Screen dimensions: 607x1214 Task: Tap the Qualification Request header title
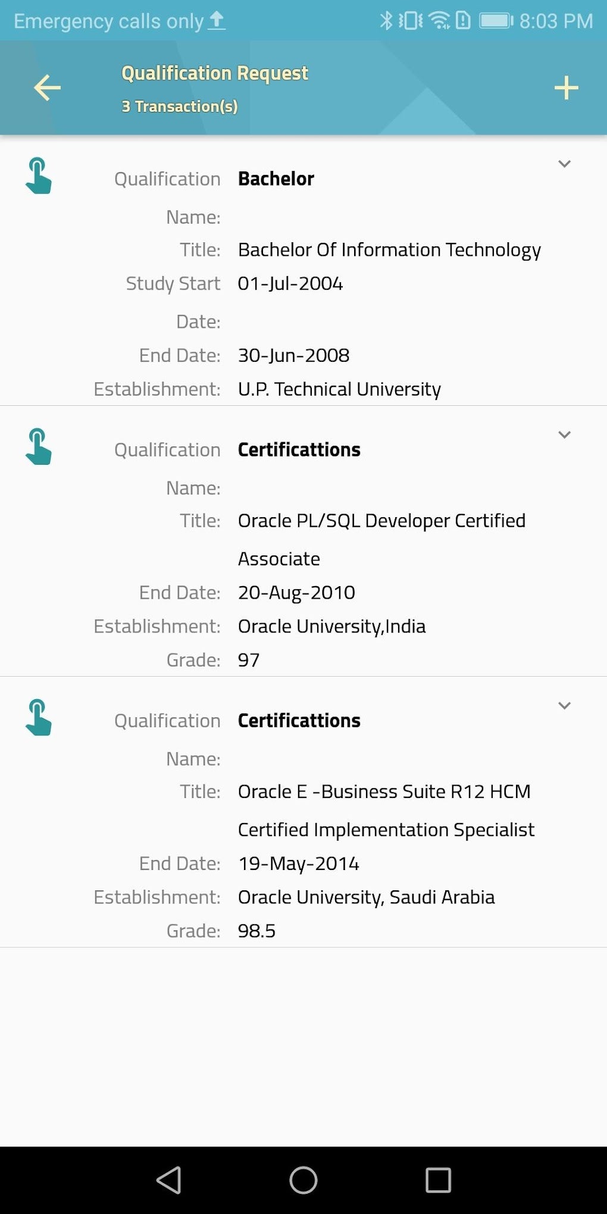tap(215, 73)
